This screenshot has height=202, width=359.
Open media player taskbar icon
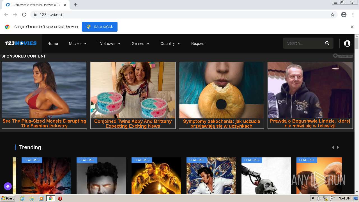tap(41, 198)
